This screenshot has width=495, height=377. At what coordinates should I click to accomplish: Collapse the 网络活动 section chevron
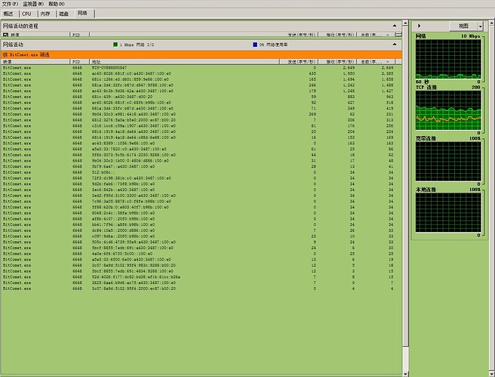coord(395,45)
